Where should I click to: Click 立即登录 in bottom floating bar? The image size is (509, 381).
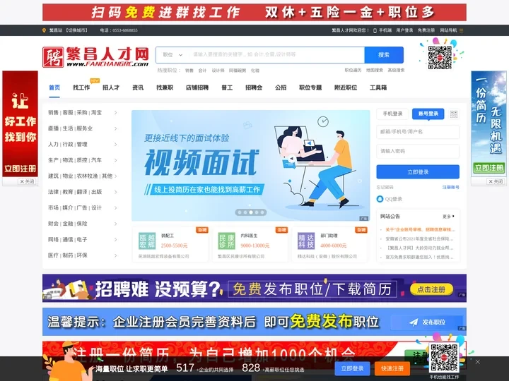pyautogui.click(x=352, y=369)
